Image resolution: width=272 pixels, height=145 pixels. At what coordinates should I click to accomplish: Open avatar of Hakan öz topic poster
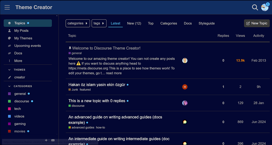[185, 87]
